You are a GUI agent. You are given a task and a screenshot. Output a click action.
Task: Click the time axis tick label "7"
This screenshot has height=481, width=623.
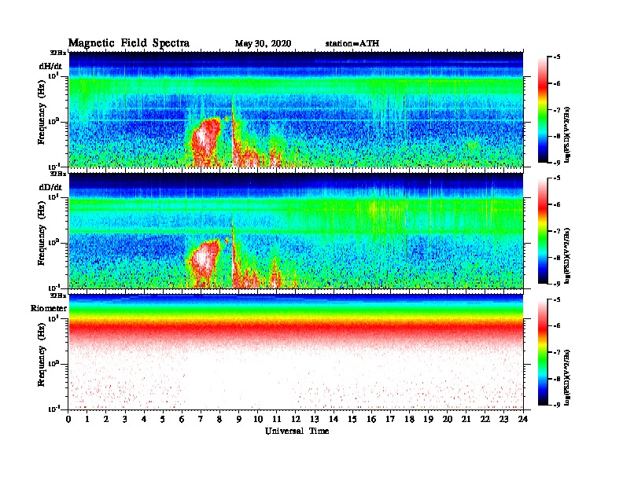pyautogui.click(x=201, y=419)
